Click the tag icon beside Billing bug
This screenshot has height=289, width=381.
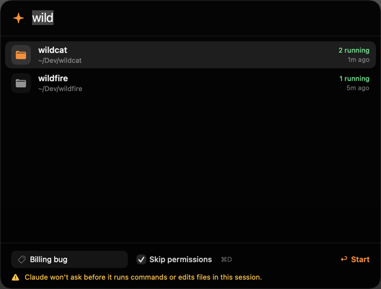[22, 259]
